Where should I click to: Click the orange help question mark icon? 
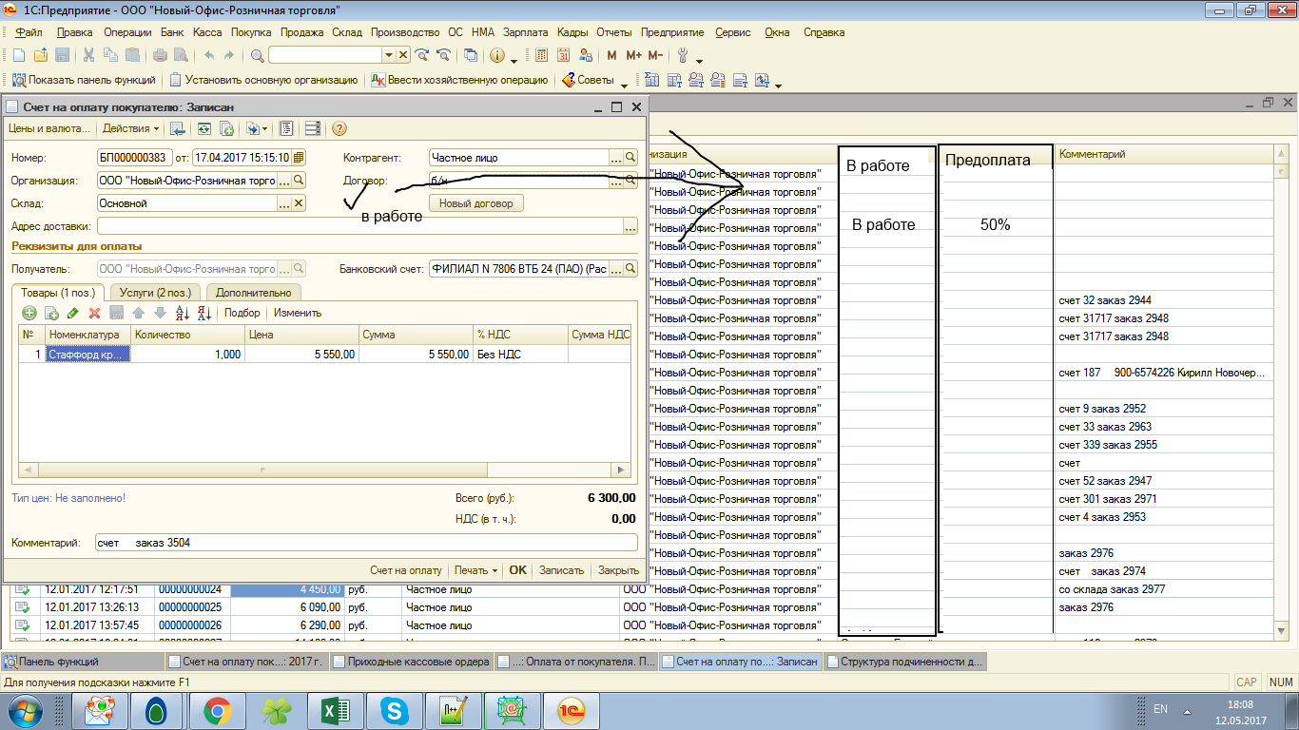(339, 128)
